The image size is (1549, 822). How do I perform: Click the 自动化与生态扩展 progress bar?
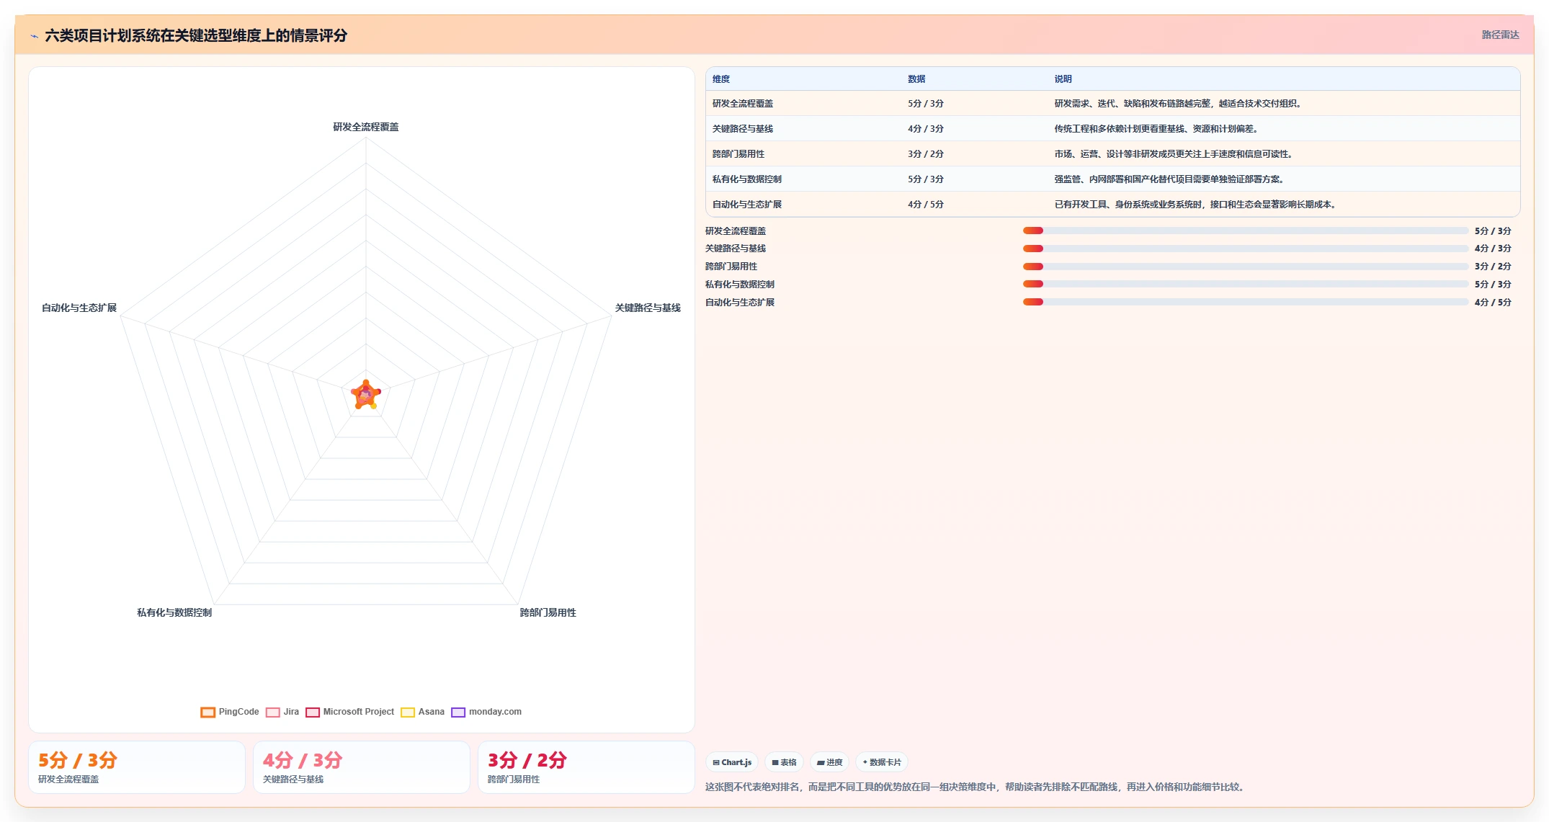[1245, 302]
